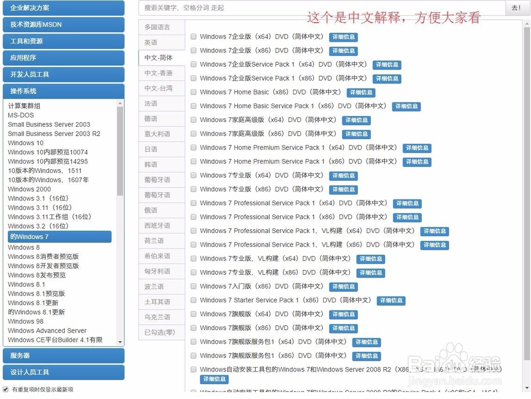
Task: Expand 企业解决方案 category
Action: [x=64, y=8]
